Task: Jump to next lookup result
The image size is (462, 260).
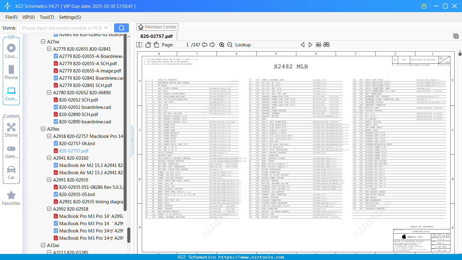Action: (310, 45)
